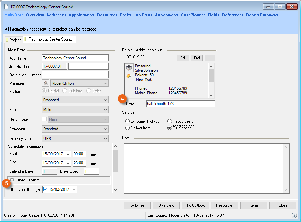Viewport: 301px width, 222px height.
Task: Click the orange step 4 marker
Action: 122,99
